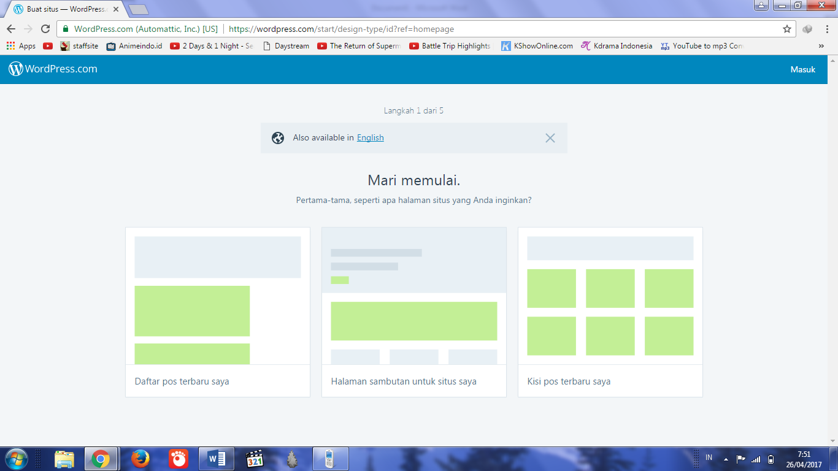Close the Buat situs browser tab

[x=116, y=9]
